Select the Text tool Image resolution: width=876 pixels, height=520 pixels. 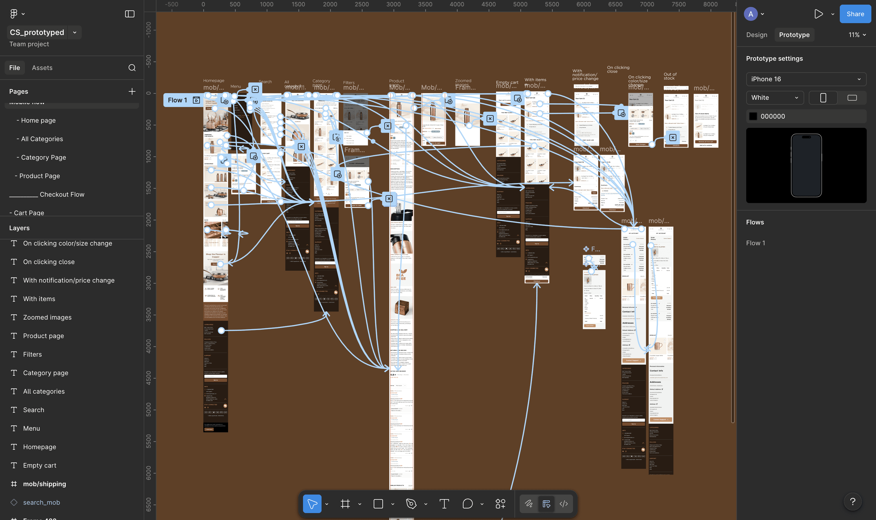coord(444,504)
